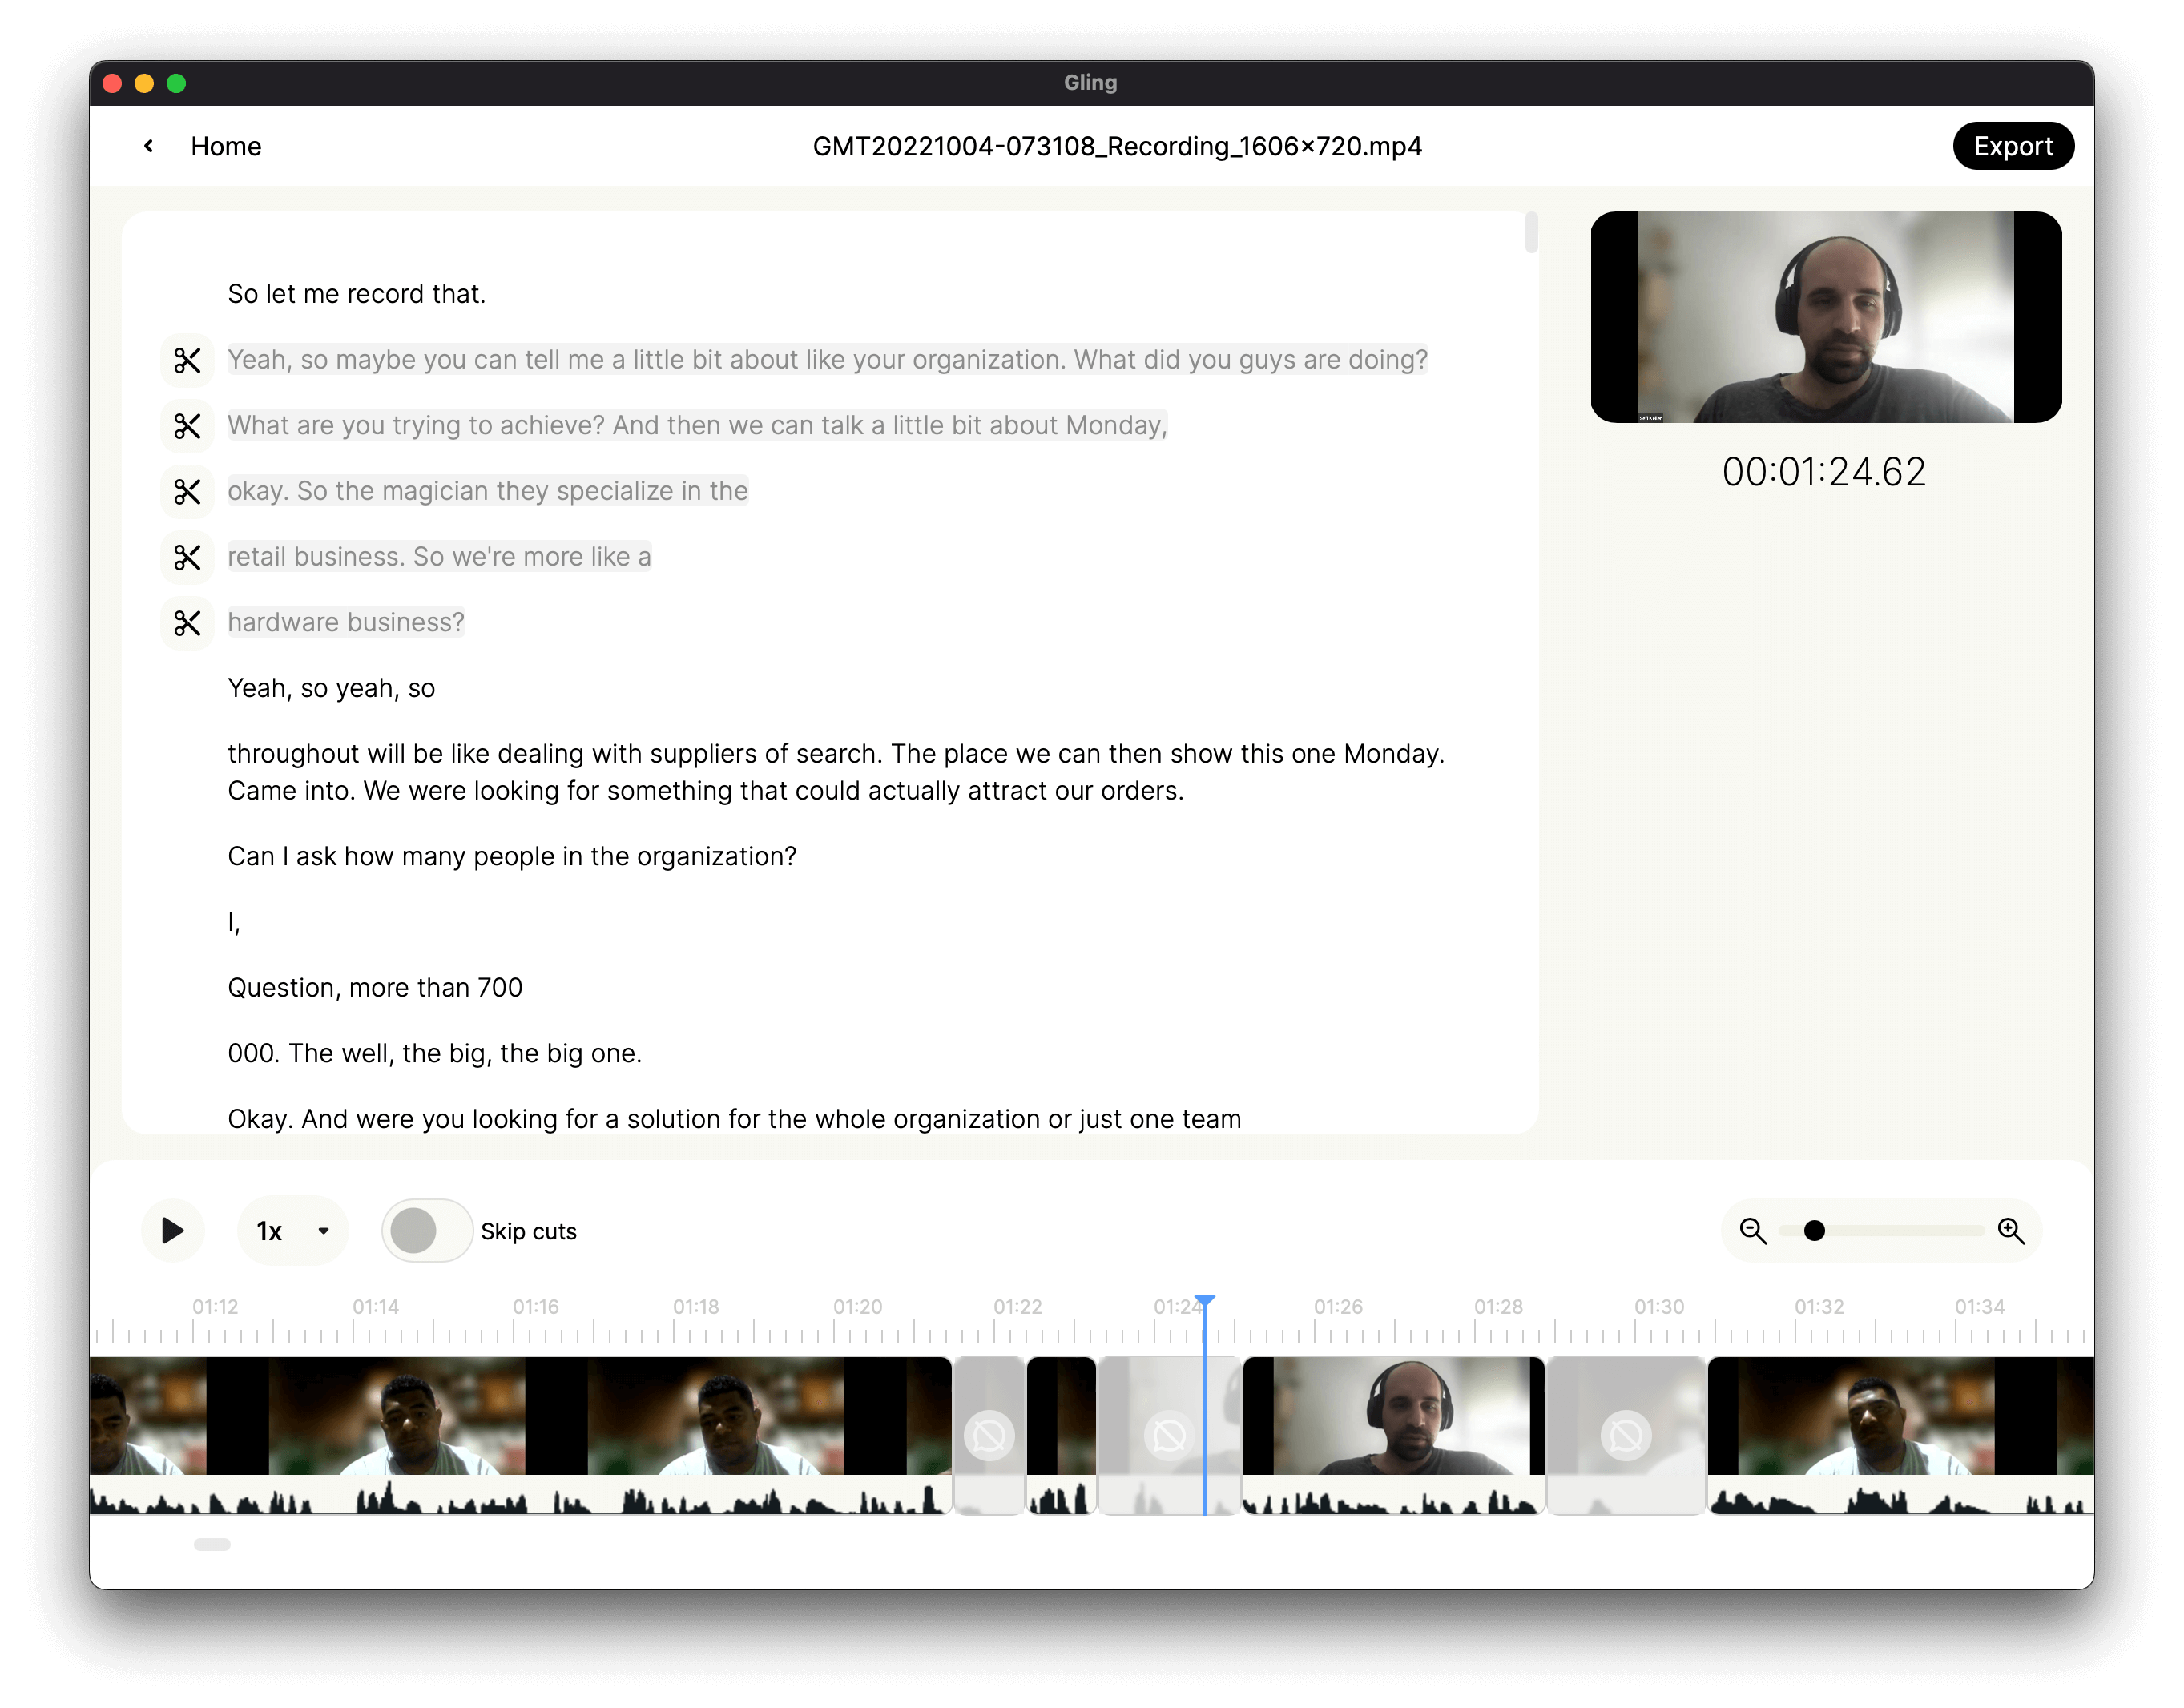Image resolution: width=2184 pixels, height=1708 pixels.
Task: Open the 1x playback speed dropdown
Action: 292,1230
